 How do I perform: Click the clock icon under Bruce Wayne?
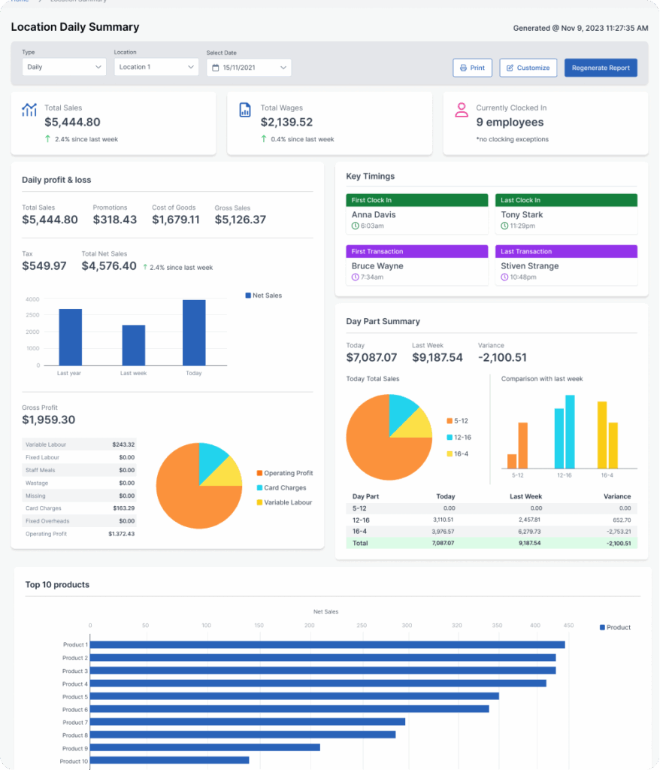point(355,277)
